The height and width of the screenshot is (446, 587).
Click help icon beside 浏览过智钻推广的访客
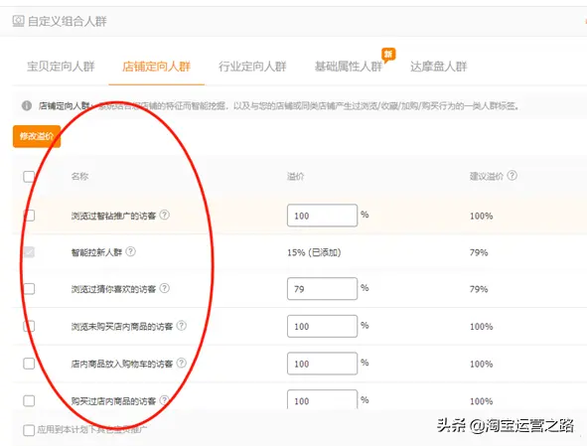[x=164, y=215]
